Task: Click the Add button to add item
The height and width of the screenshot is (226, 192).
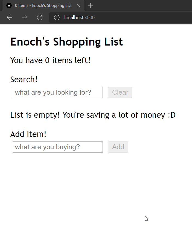Action: [x=118, y=147]
